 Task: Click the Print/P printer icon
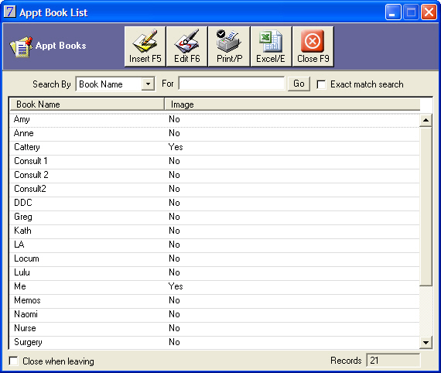pos(229,41)
